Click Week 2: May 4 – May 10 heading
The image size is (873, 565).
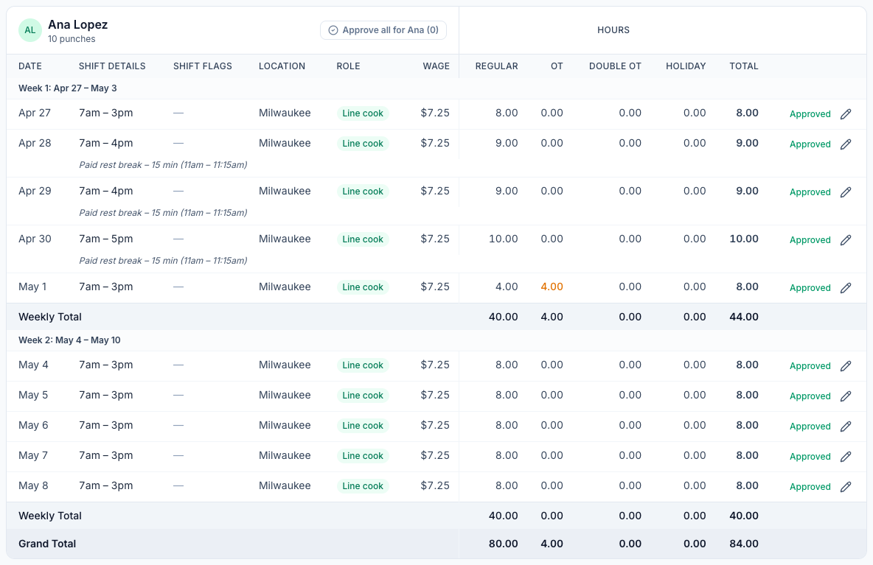69,340
